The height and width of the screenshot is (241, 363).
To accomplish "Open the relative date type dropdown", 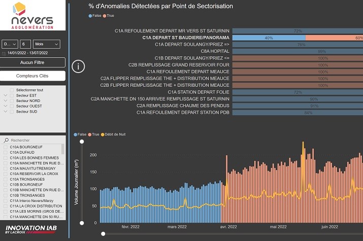I will coord(10,44).
